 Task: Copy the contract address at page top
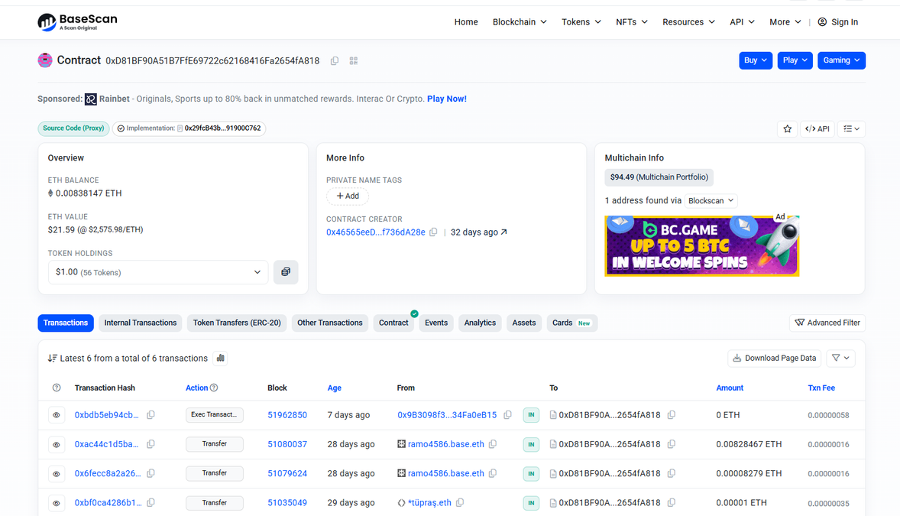[x=334, y=61]
